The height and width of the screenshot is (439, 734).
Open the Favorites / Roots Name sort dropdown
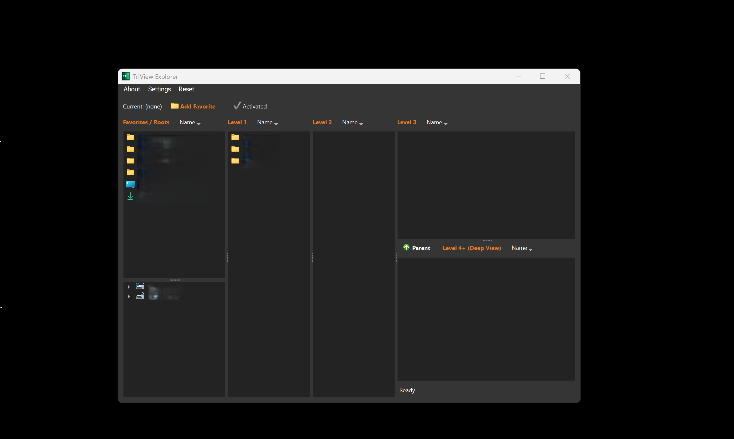(x=190, y=122)
